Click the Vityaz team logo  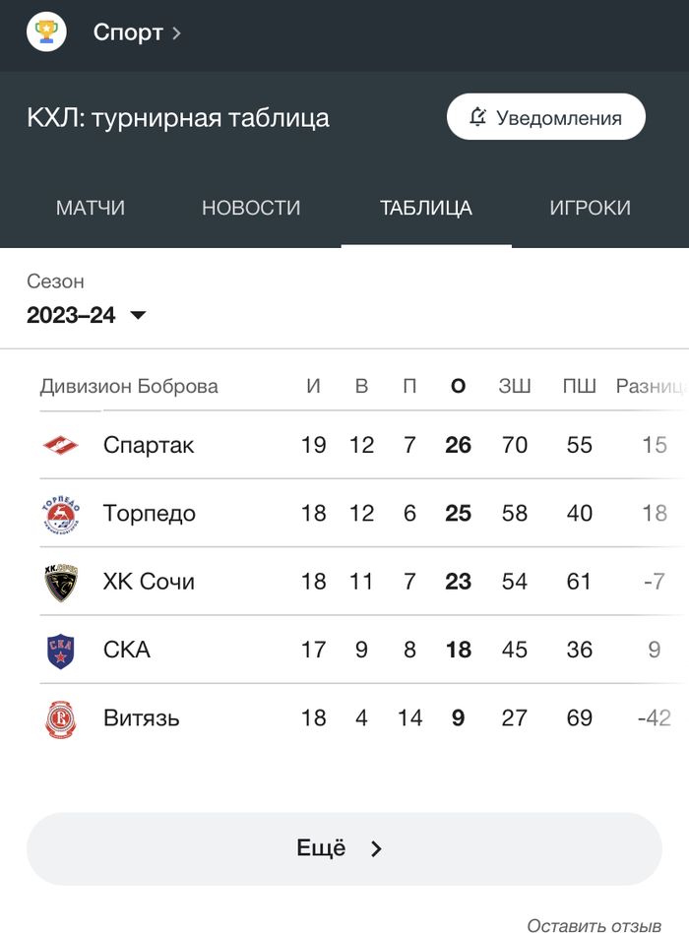tap(61, 718)
